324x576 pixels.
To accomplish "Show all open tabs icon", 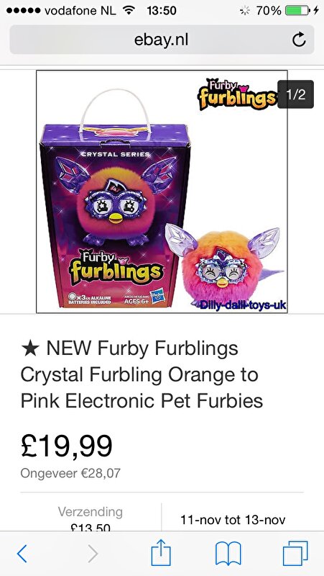I will pyautogui.click(x=295, y=553).
